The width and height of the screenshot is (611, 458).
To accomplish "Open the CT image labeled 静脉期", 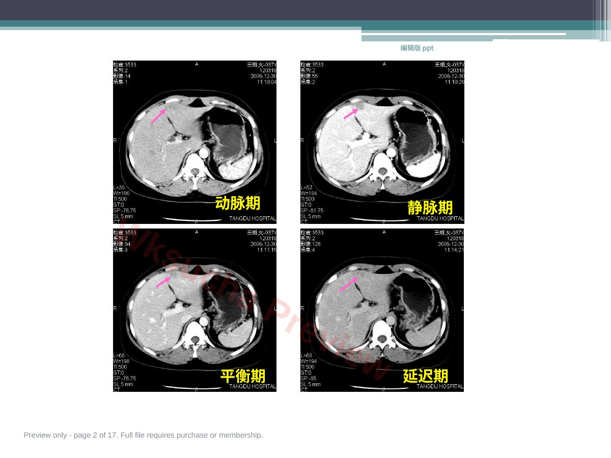I will (382, 142).
